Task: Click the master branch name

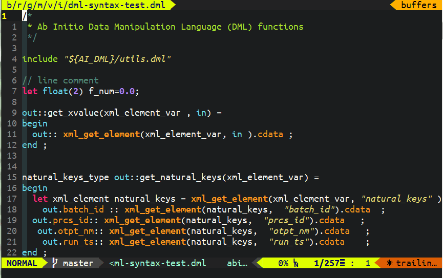Action: 78,263
